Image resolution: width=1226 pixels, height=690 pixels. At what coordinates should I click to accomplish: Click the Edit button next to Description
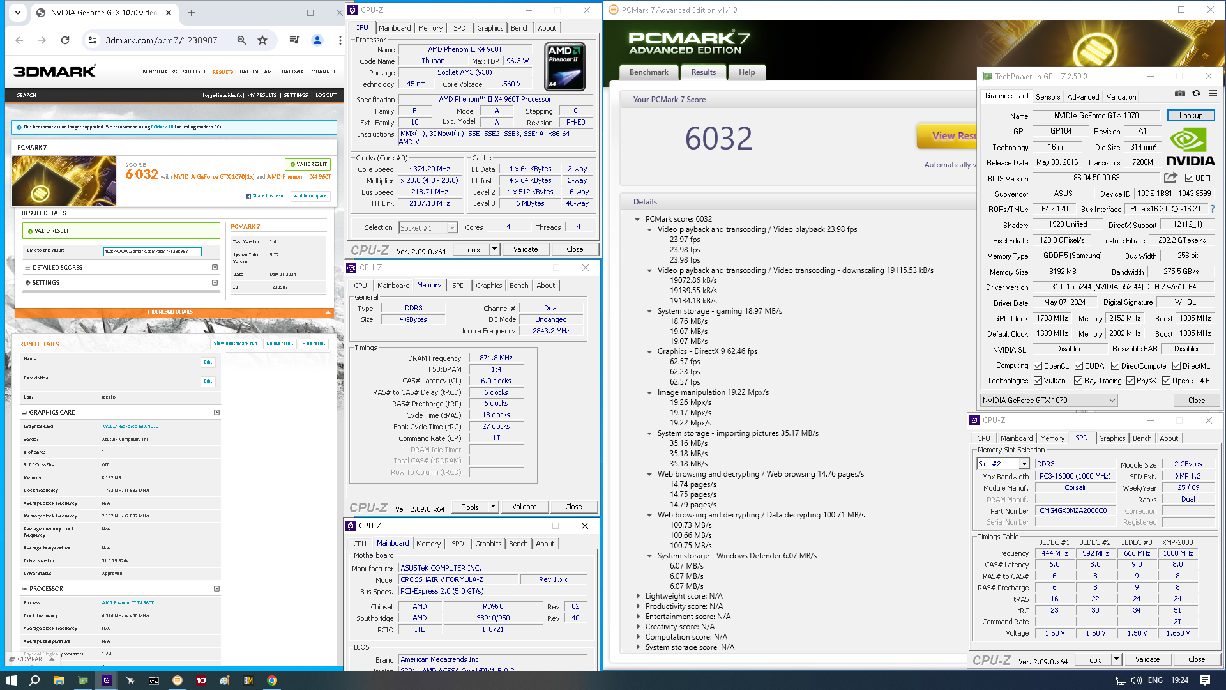(x=208, y=381)
